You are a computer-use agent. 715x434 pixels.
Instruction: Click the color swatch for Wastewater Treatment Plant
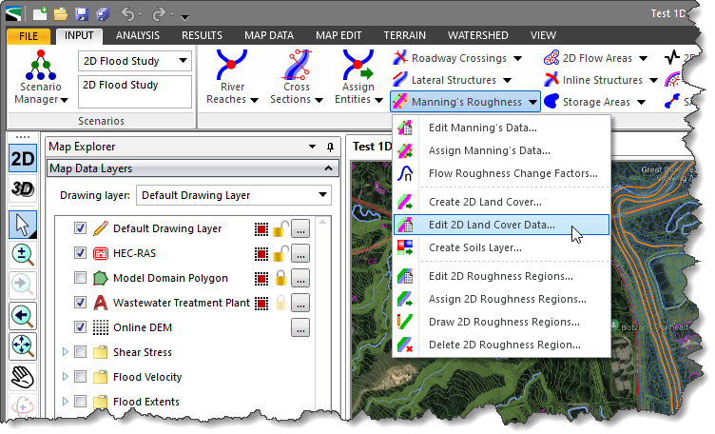(x=261, y=303)
